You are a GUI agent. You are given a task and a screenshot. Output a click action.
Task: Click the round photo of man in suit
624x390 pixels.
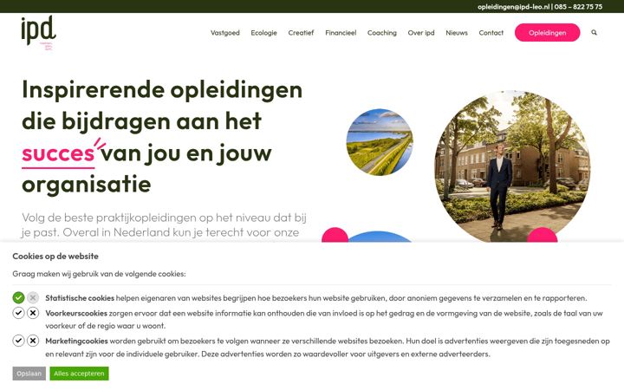(x=512, y=166)
